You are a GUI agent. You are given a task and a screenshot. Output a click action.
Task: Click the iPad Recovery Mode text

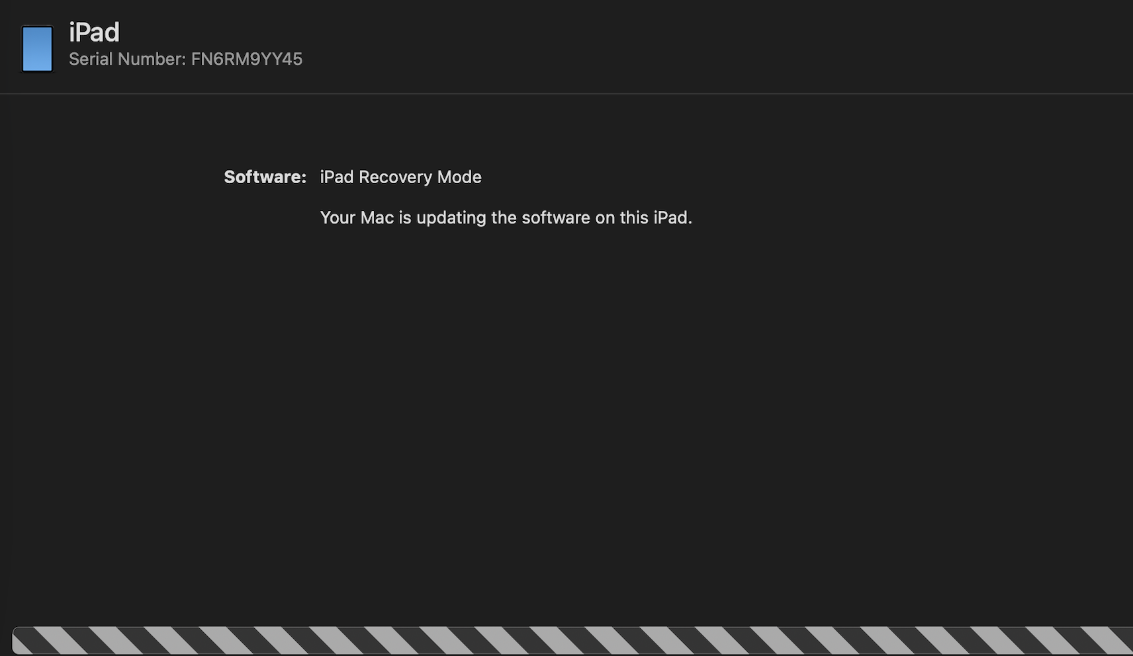coord(400,177)
